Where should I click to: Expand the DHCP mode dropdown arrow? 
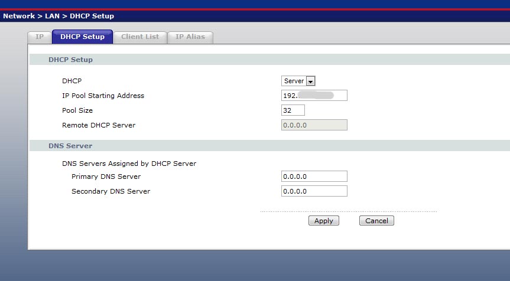[311, 81]
